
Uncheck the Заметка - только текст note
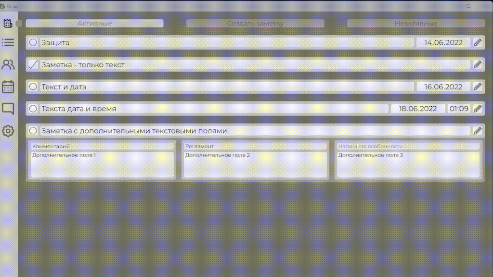pyautogui.click(x=33, y=65)
